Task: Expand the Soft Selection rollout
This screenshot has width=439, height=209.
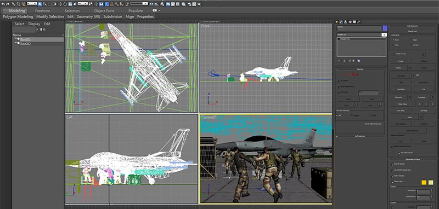Action: tap(361, 136)
